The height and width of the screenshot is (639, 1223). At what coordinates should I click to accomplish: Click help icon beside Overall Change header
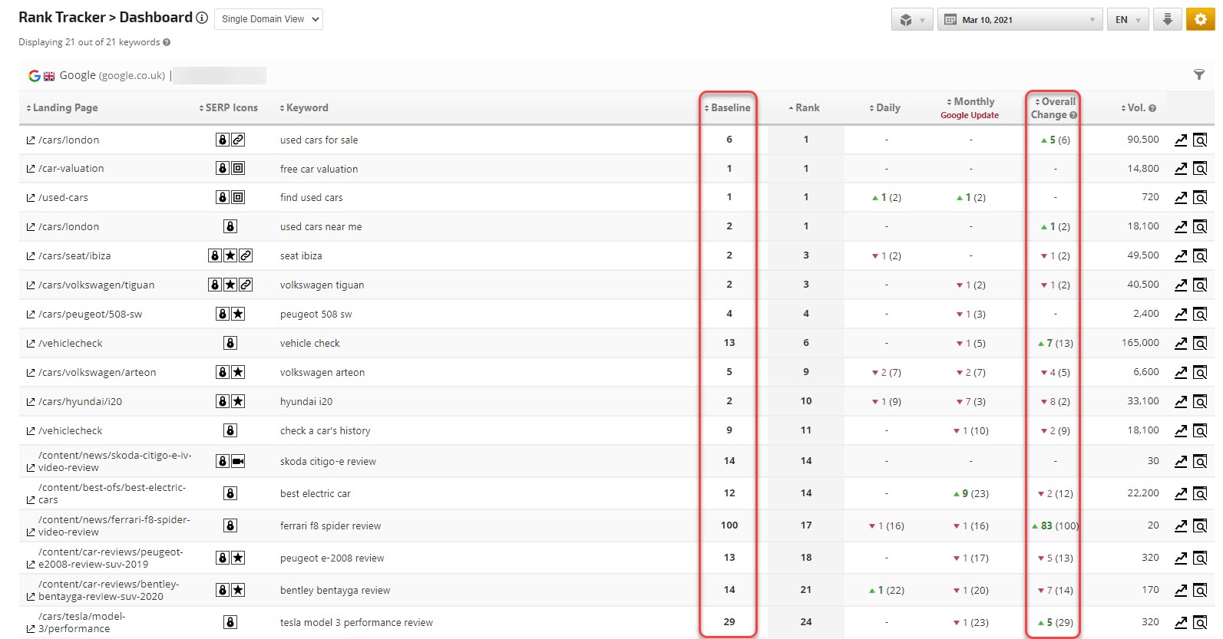pyautogui.click(x=1073, y=115)
